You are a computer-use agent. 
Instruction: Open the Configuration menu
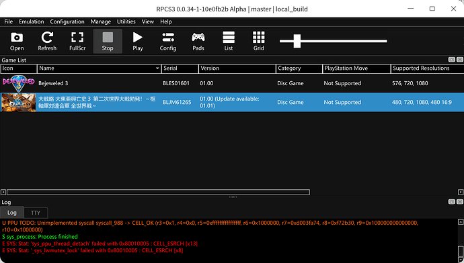point(67,21)
